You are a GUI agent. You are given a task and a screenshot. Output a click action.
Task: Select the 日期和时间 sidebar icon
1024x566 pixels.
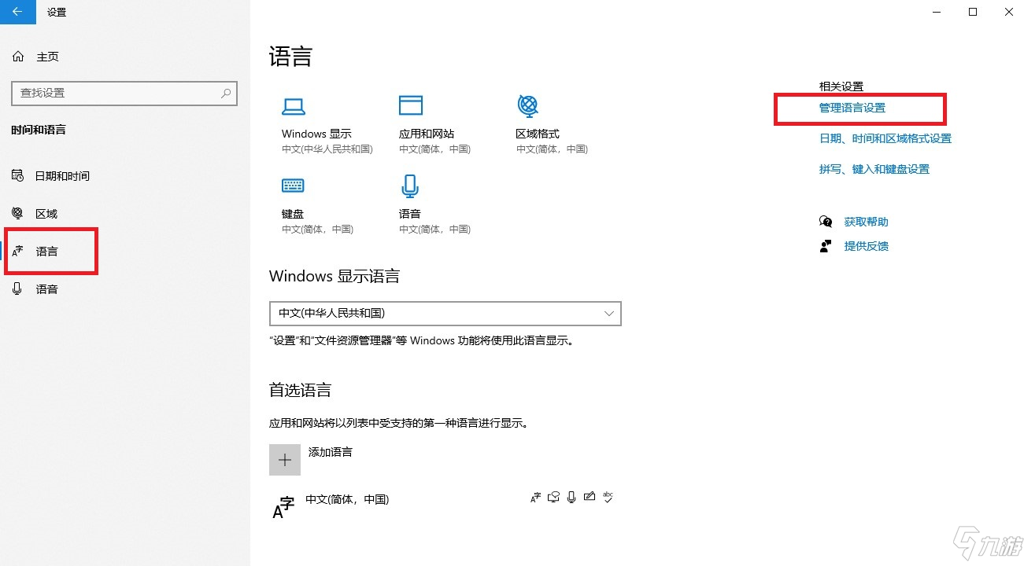click(18, 176)
